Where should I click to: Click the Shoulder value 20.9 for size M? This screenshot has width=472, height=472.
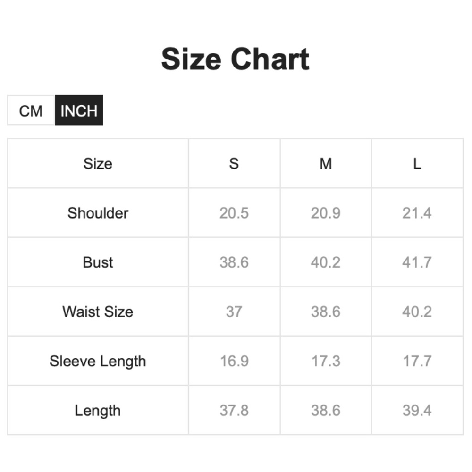[x=326, y=213]
